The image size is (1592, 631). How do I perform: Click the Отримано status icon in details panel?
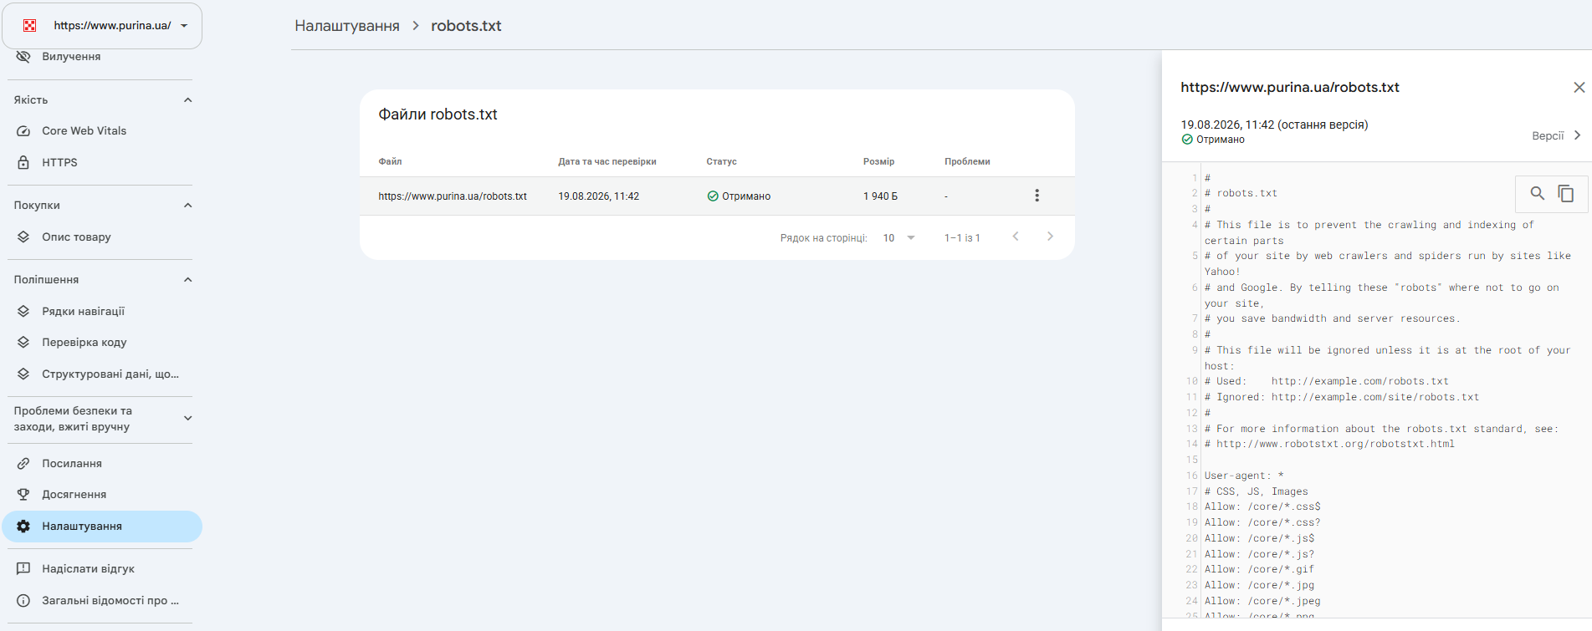[x=1187, y=140]
